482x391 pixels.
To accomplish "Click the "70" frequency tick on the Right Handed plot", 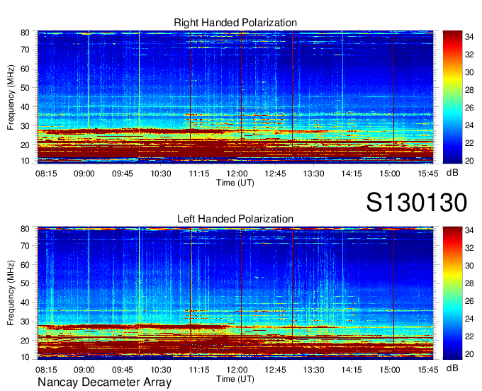I will [x=25, y=50].
